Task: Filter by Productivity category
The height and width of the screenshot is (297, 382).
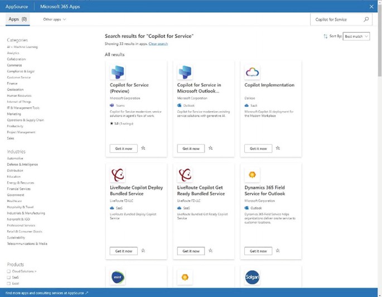Action: [x=15, y=126]
